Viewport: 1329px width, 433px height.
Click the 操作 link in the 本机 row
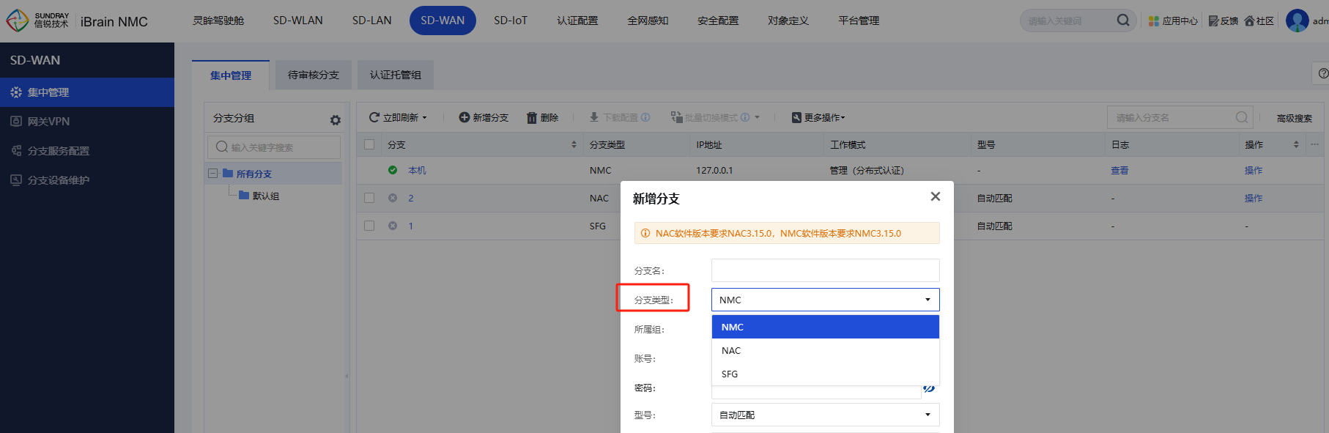(1254, 171)
